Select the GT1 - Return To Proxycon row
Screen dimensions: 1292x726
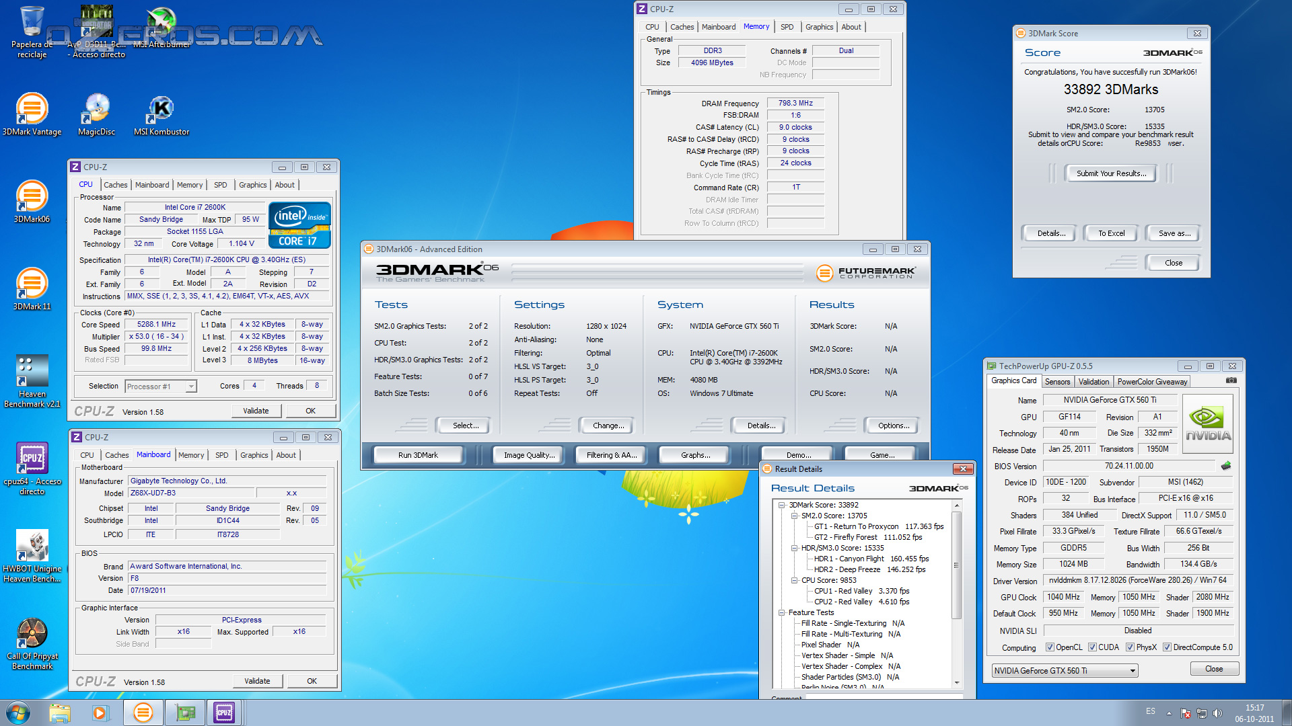[x=878, y=526]
